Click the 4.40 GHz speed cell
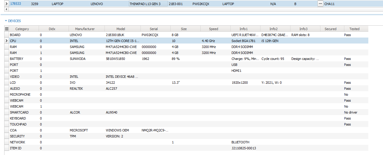The width and height of the screenshot is (383, 155). pyautogui.click(x=216, y=41)
